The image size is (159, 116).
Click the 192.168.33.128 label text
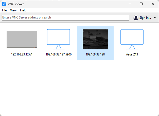pyautogui.click(x=95, y=54)
